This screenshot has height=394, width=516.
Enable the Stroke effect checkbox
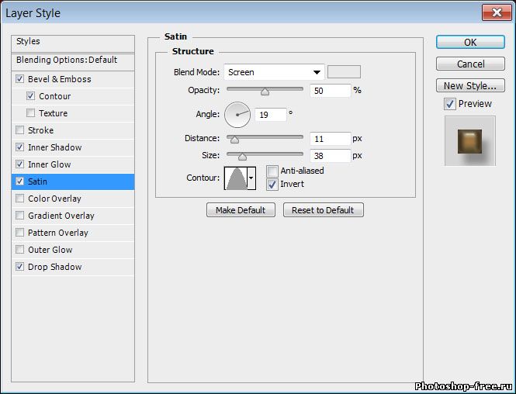(19, 130)
